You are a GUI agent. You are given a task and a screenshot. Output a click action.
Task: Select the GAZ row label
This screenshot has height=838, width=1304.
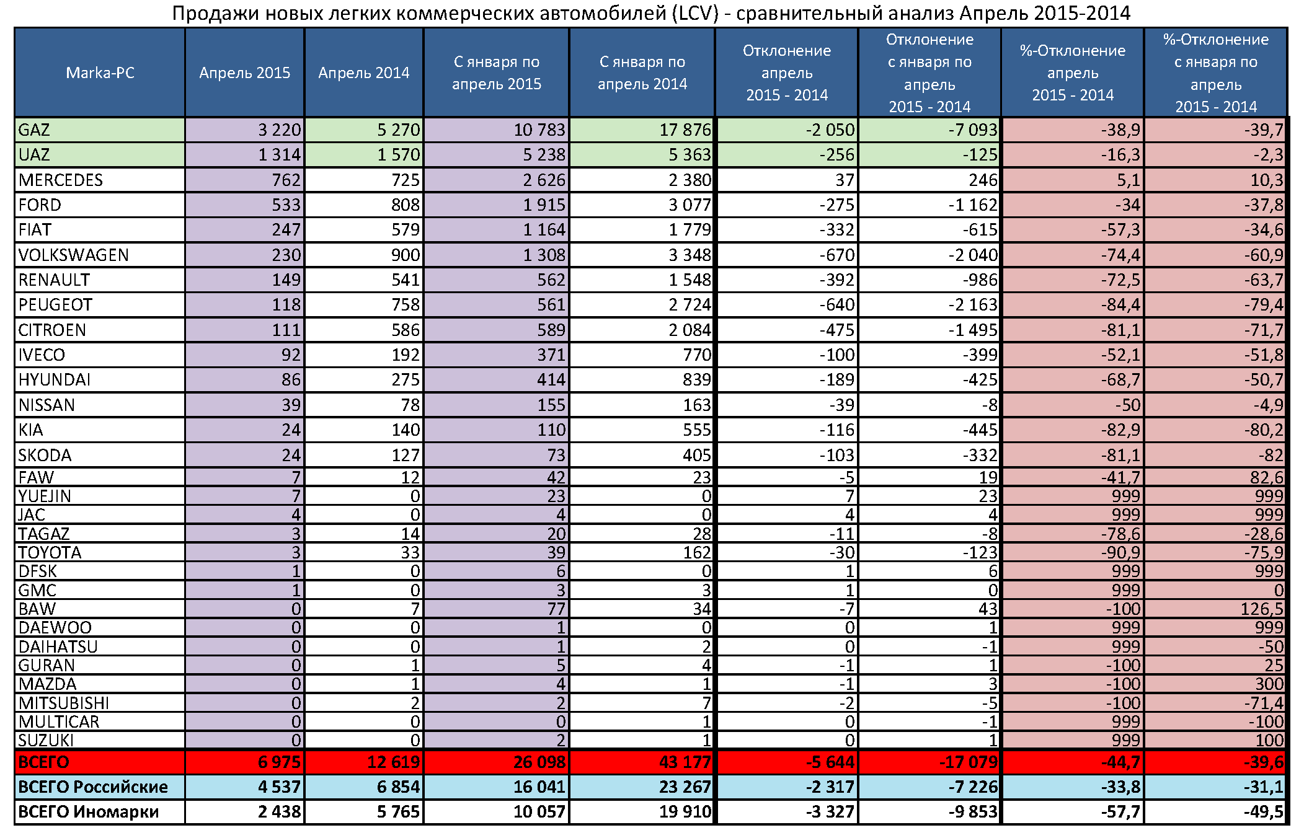[34, 130]
